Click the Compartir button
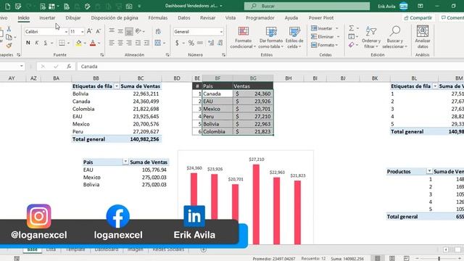 [418, 17]
